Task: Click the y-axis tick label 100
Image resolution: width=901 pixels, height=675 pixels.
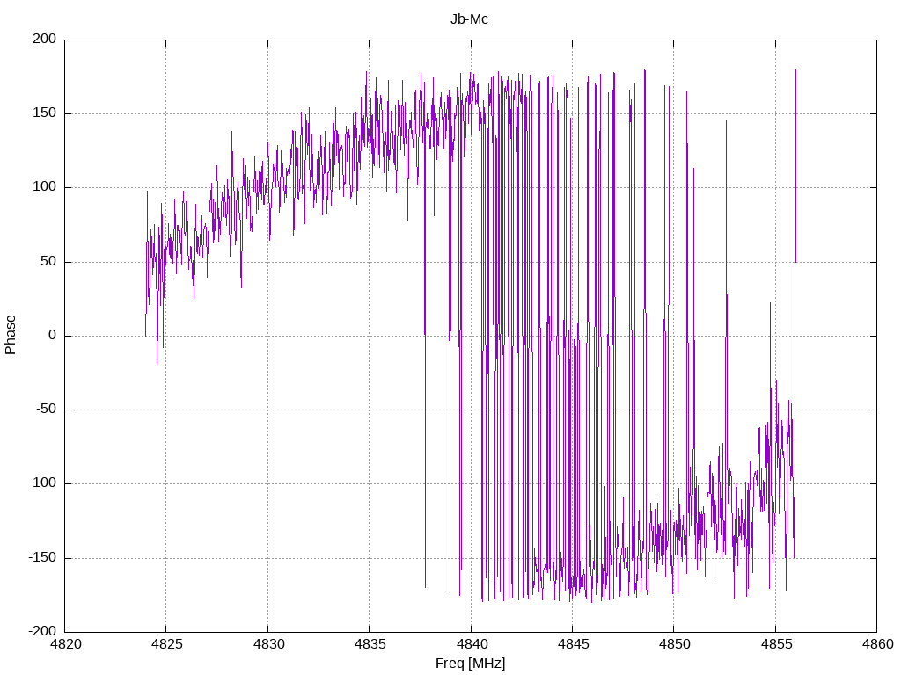Action: [x=45, y=187]
